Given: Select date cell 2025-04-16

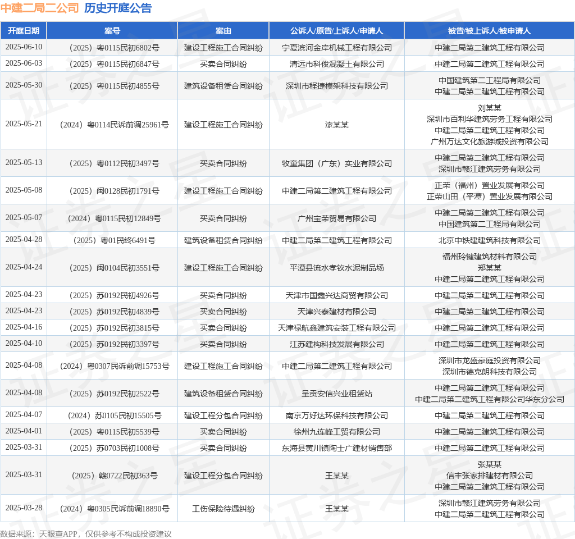Looking at the screenshot, I should 24,327.
